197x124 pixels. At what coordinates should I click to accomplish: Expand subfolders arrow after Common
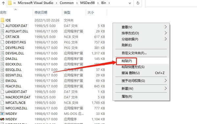[x=77, y=3]
